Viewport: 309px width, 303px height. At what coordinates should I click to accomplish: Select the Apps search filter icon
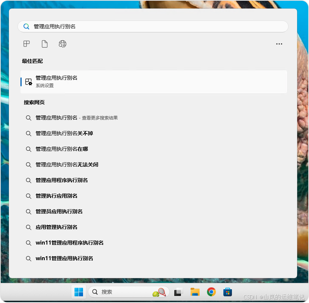pos(26,44)
